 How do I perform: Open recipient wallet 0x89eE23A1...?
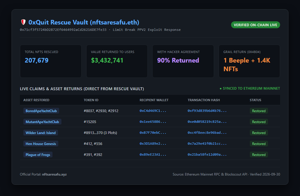153,155
